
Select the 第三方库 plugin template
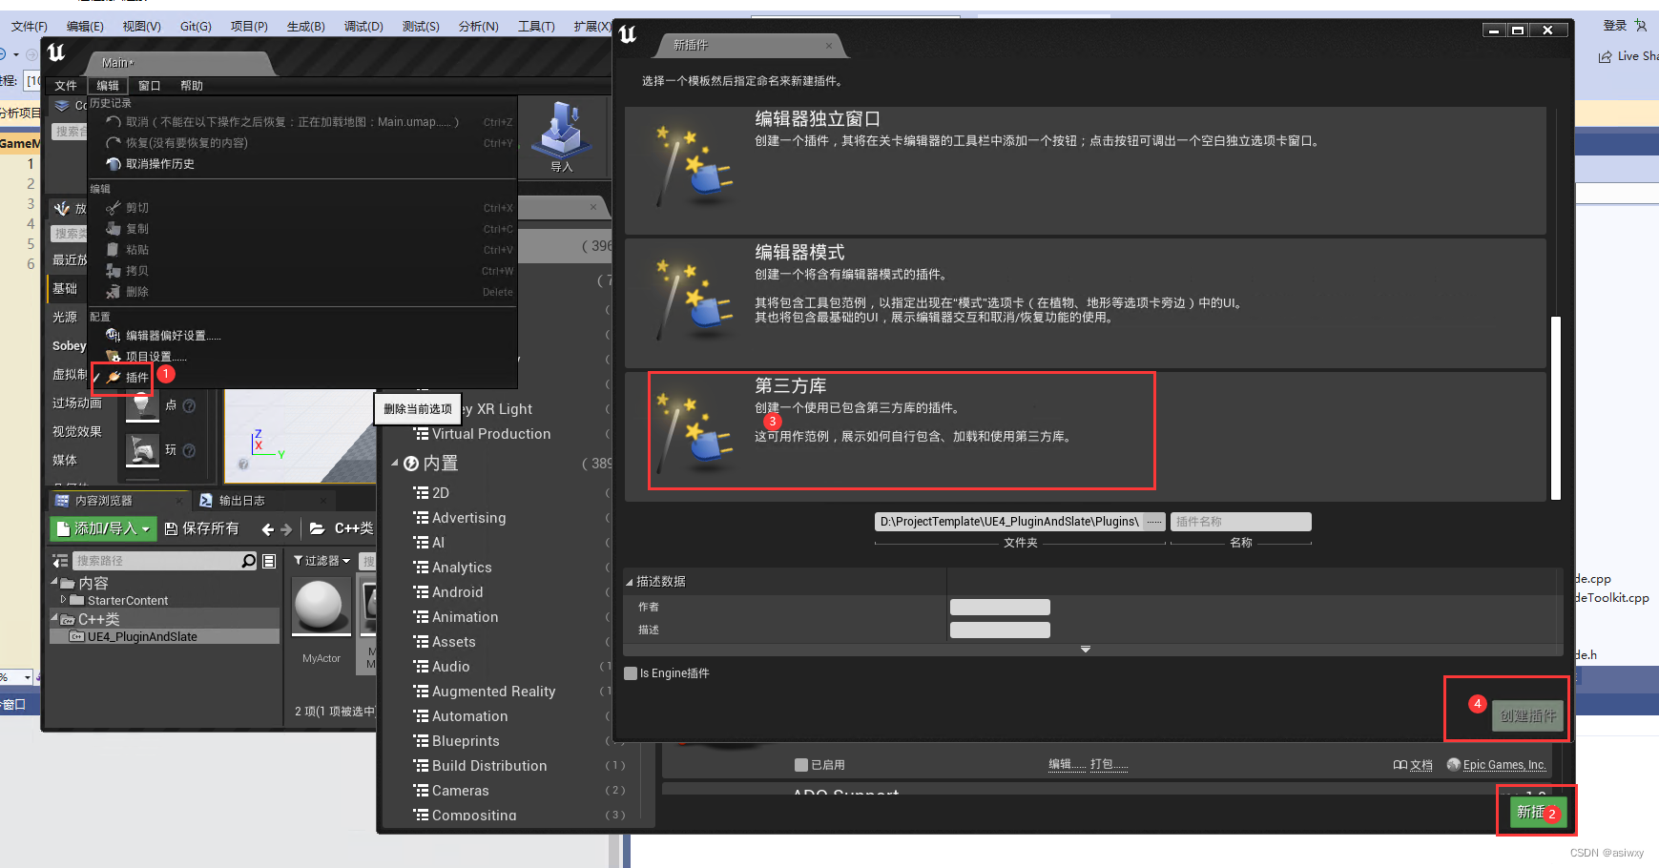pos(901,430)
